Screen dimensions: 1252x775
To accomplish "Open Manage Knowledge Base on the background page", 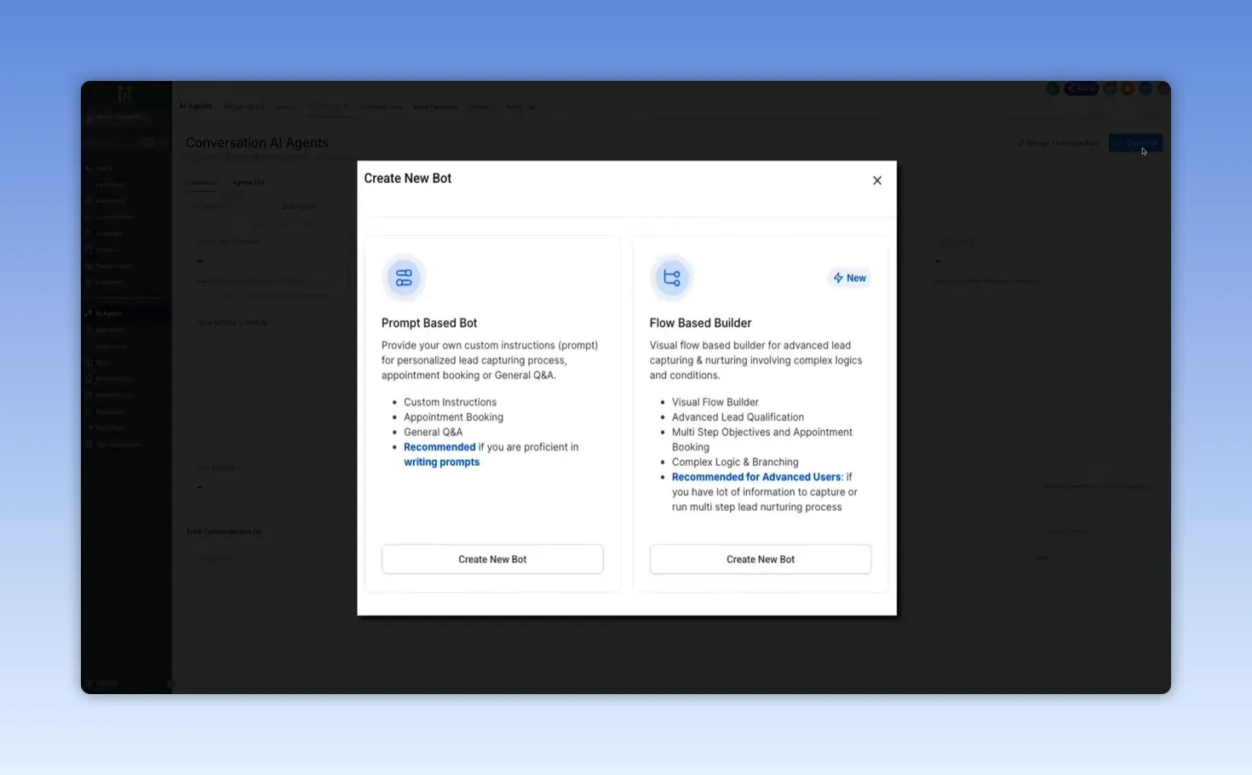I will point(1058,143).
